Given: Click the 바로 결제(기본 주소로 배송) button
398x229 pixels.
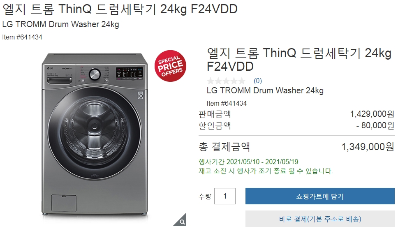Looking at the screenshot, I should point(320,219).
